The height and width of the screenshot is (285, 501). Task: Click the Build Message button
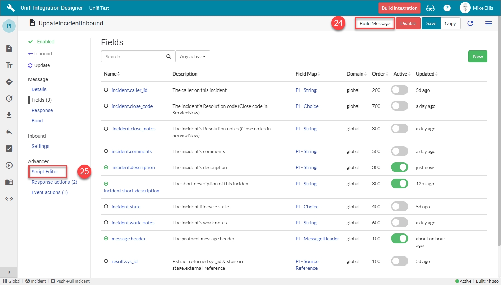point(375,23)
